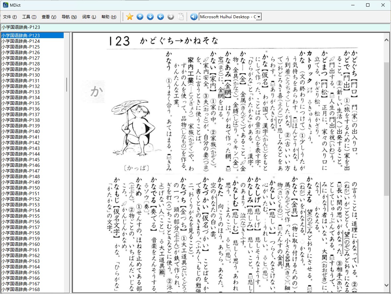Select entry 小学国语辞典-P152

pos(32,199)
